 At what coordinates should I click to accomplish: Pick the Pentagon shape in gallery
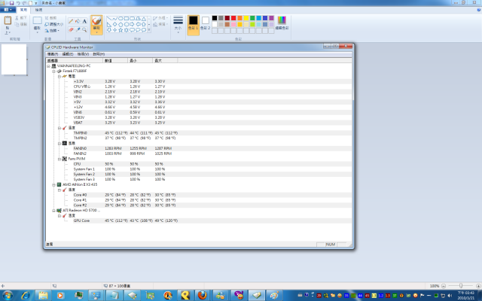120,24
